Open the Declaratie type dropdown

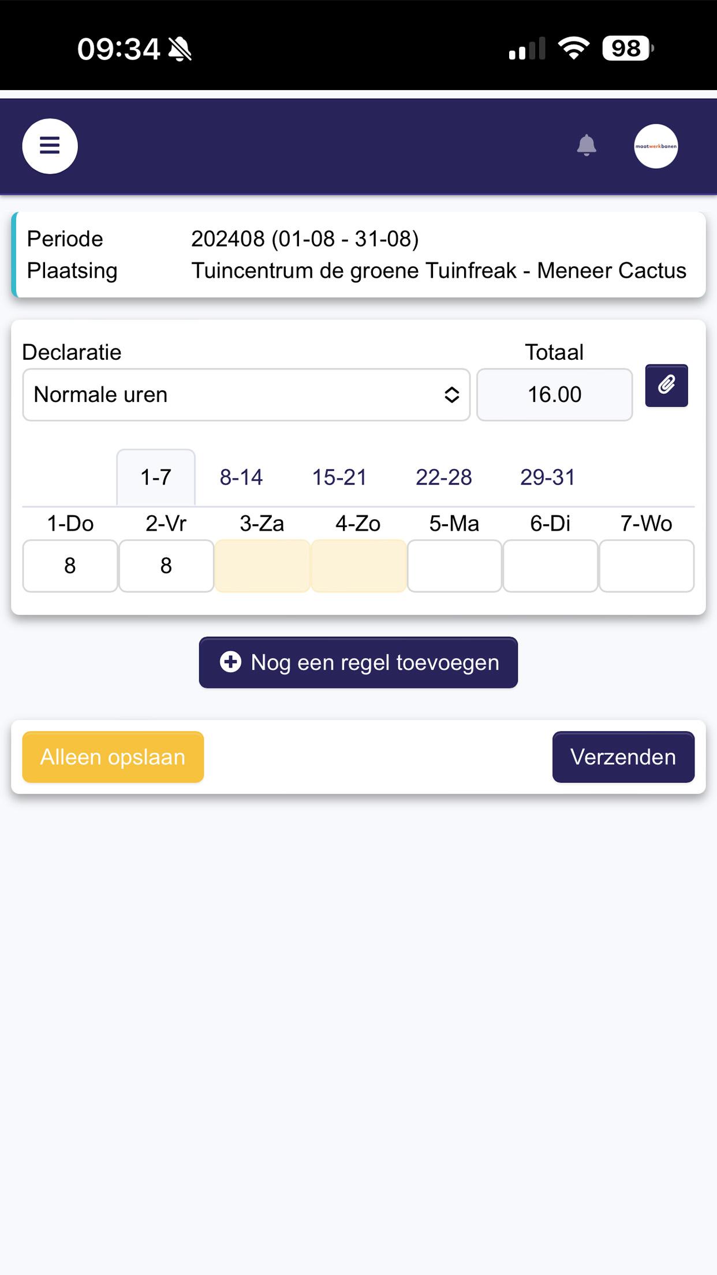tap(247, 395)
